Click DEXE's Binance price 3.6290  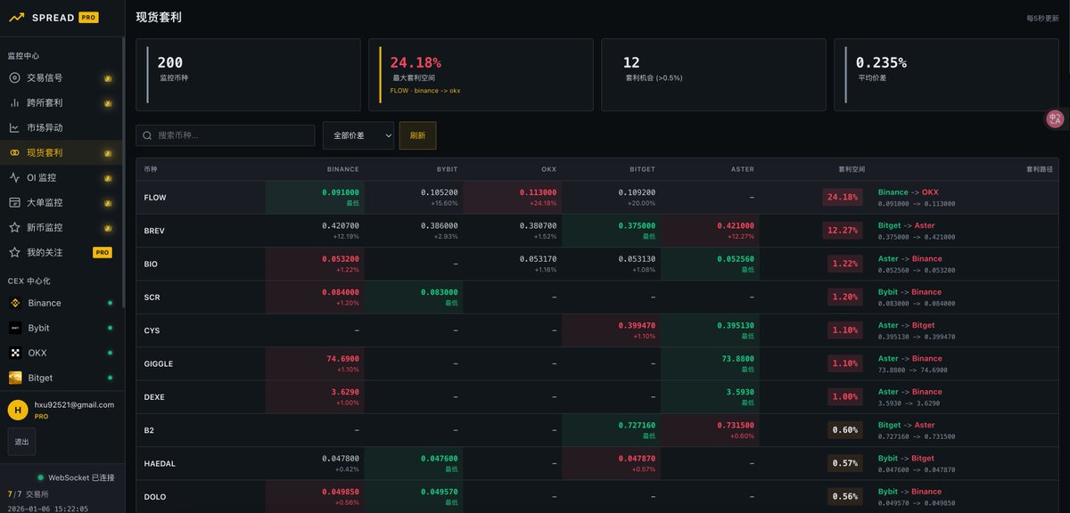tap(344, 392)
